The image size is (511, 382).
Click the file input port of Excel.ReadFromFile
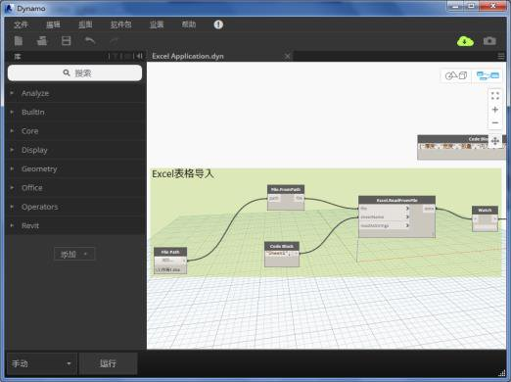(x=384, y=209)
